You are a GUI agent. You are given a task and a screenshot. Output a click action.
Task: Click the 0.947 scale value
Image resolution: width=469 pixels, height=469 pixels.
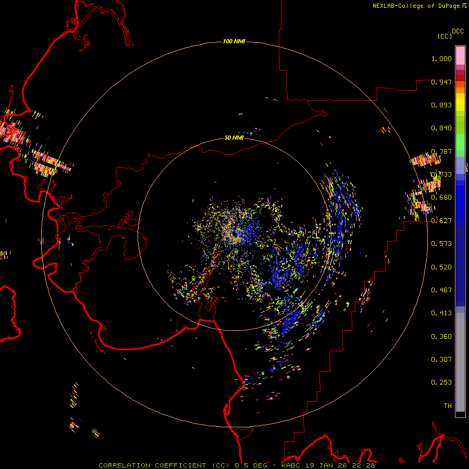click(441, 82)
